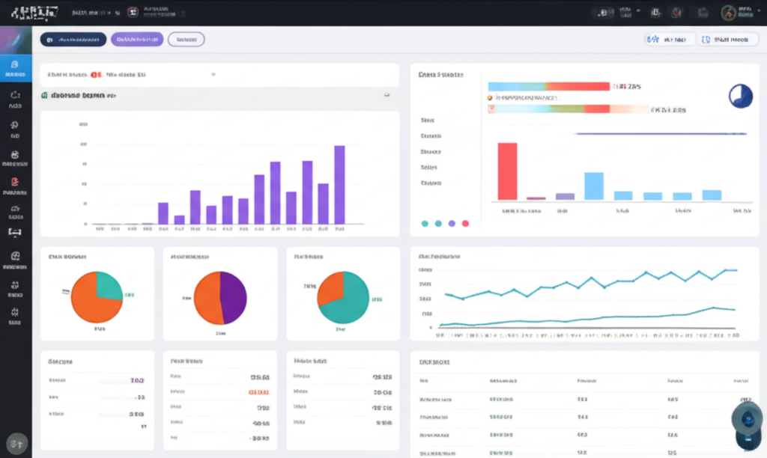Open the user profile avatar in top bar

[x=728, y=12]
